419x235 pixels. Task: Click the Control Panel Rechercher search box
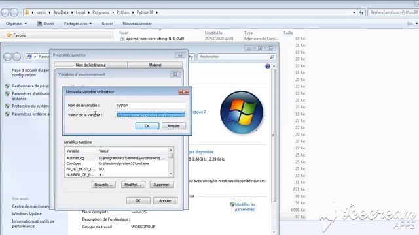click(236, 57)
